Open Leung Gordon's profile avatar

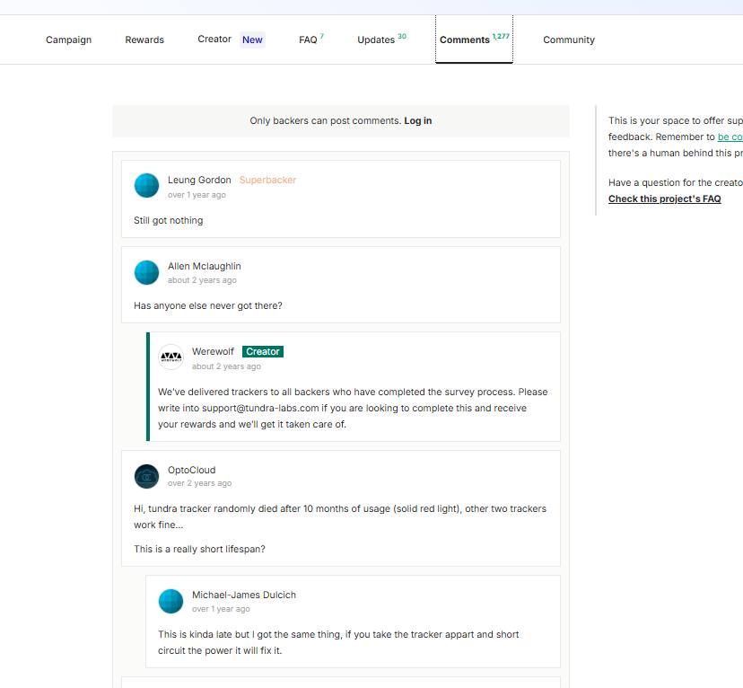pyautogui.click(x=146, y=185)
